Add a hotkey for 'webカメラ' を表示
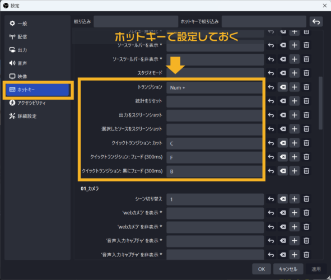The height and width of the screenshot is (280, 331). point(295,213)
